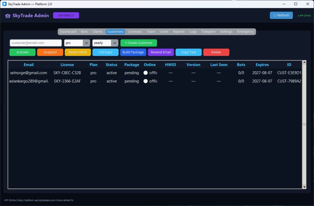Click the red Delete button
The image size is (314, 206).
[216, 52]
